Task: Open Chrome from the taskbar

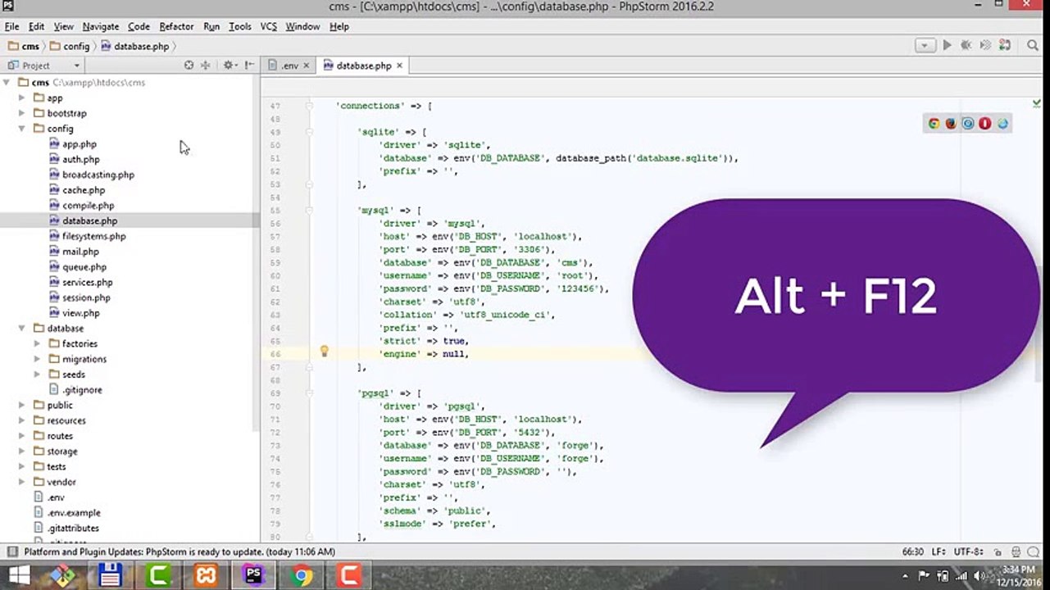Action: [x=301, y=576]
